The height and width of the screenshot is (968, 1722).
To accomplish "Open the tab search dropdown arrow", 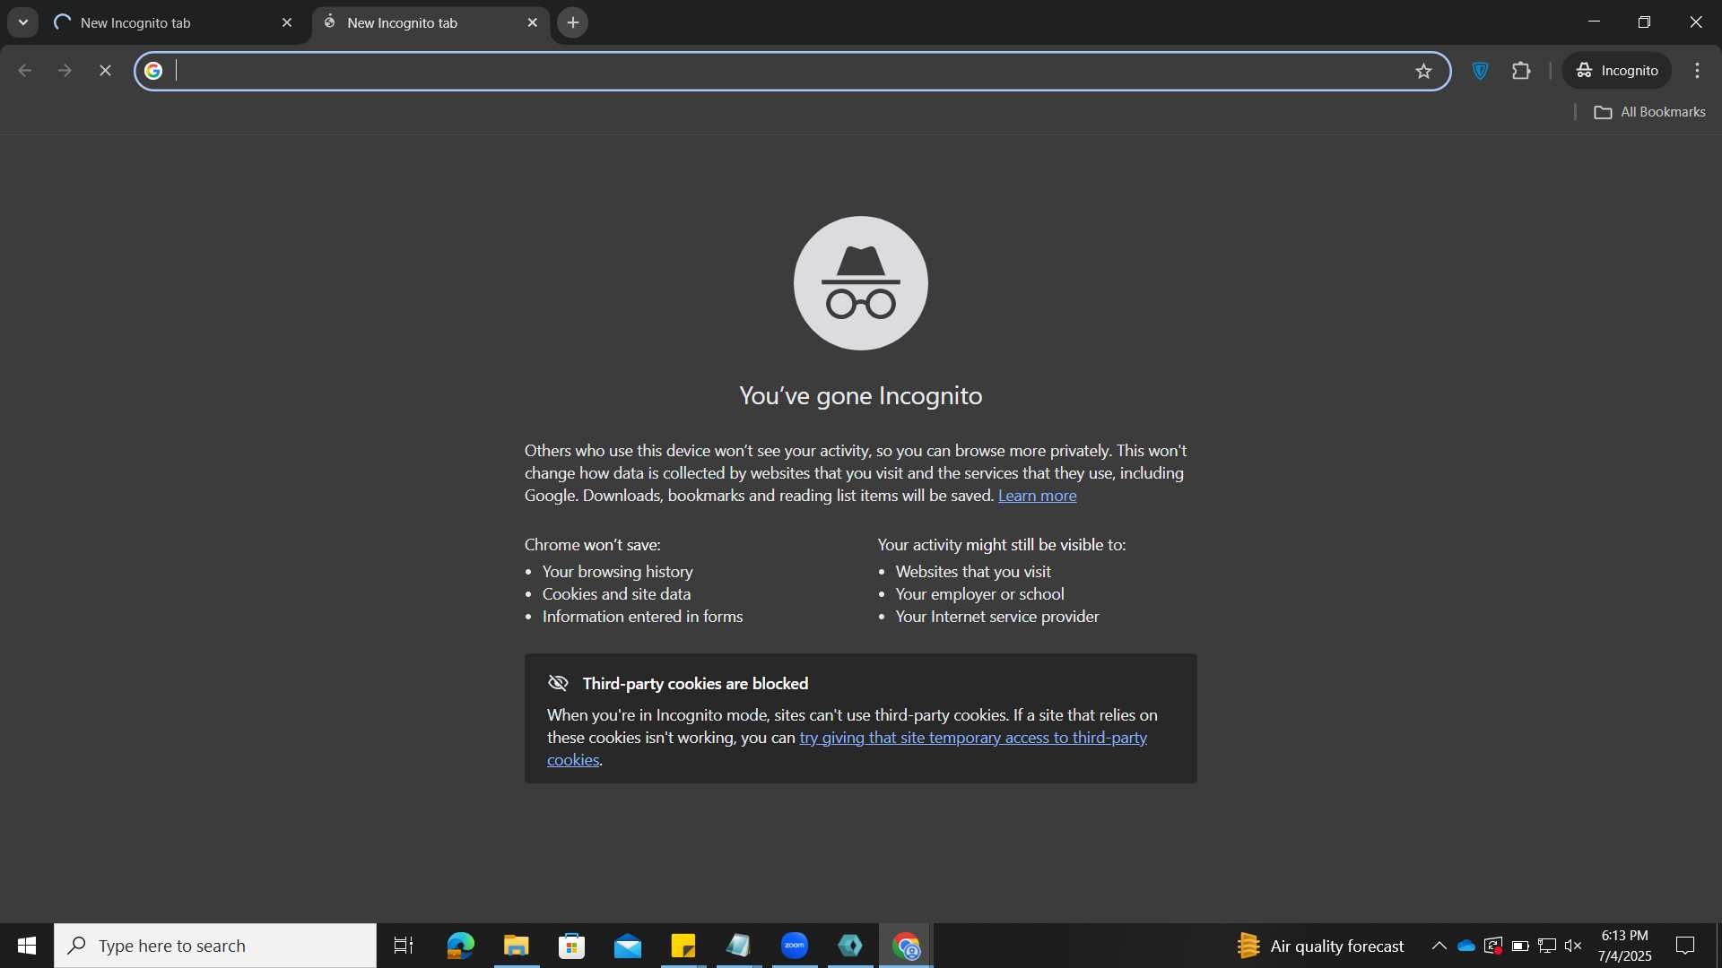I will click(x=23, y=22).
